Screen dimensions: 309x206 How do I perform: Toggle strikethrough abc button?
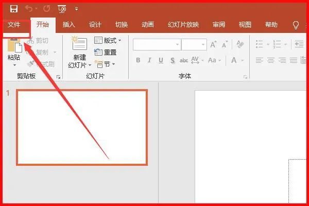point(184,60)
